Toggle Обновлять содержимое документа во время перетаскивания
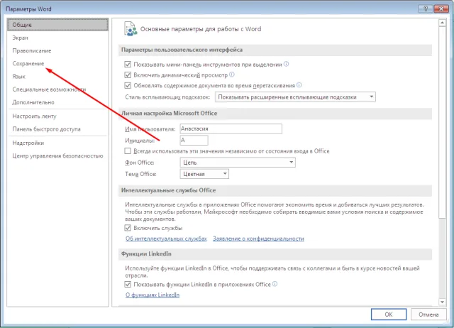 [128, 85]
